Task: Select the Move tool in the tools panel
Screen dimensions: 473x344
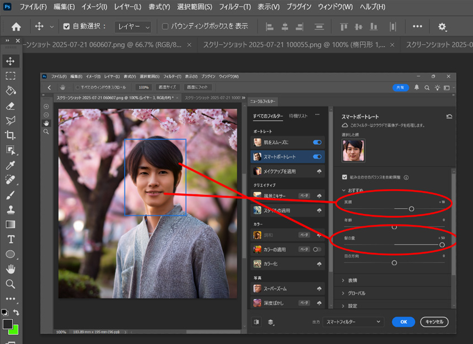Action: tap(11, 61)
